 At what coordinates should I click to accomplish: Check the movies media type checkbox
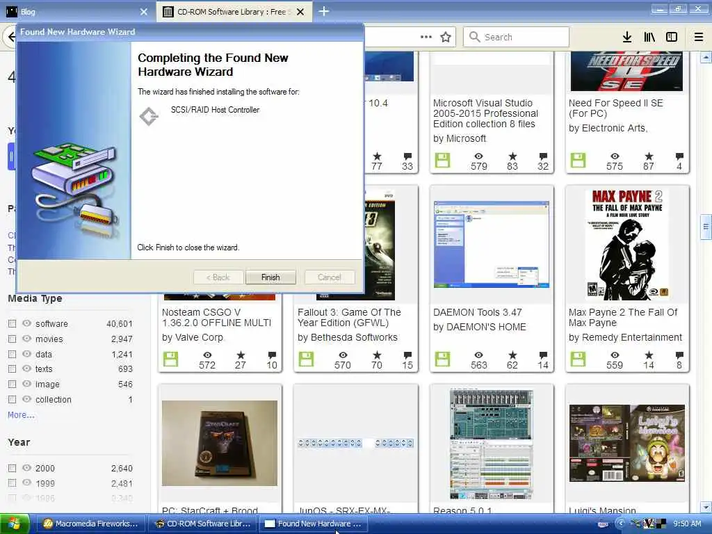point(13,339)
